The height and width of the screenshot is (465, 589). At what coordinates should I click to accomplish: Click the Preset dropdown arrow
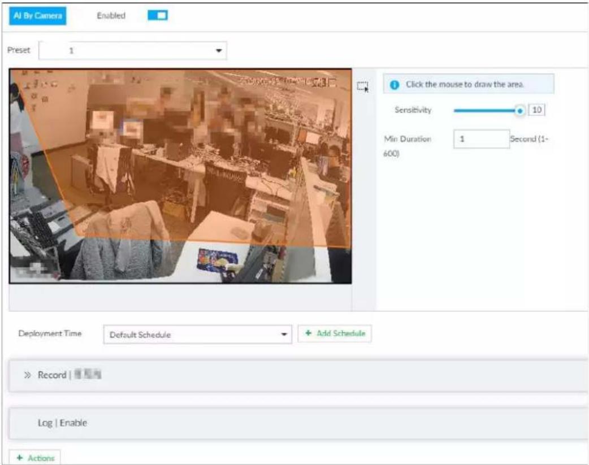point(219,51)
